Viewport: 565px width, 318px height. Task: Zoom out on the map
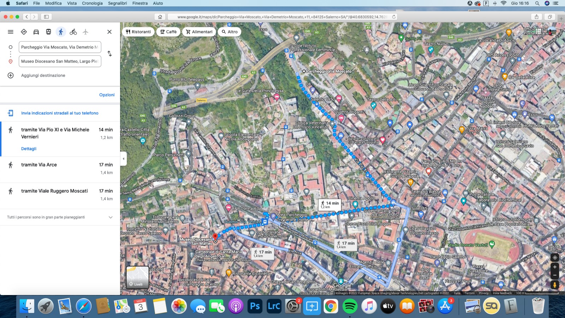coord(555,275)
